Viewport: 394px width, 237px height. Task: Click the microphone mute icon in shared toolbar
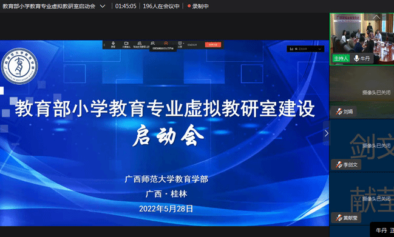[114, 44]
